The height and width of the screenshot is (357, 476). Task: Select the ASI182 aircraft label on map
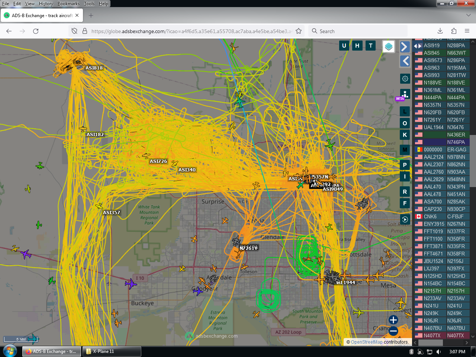(x=95, y=135)
